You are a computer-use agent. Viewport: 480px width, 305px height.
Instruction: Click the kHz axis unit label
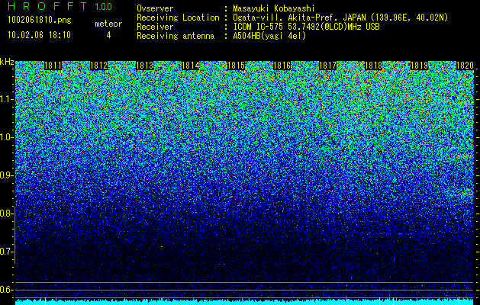pos(7,63)
